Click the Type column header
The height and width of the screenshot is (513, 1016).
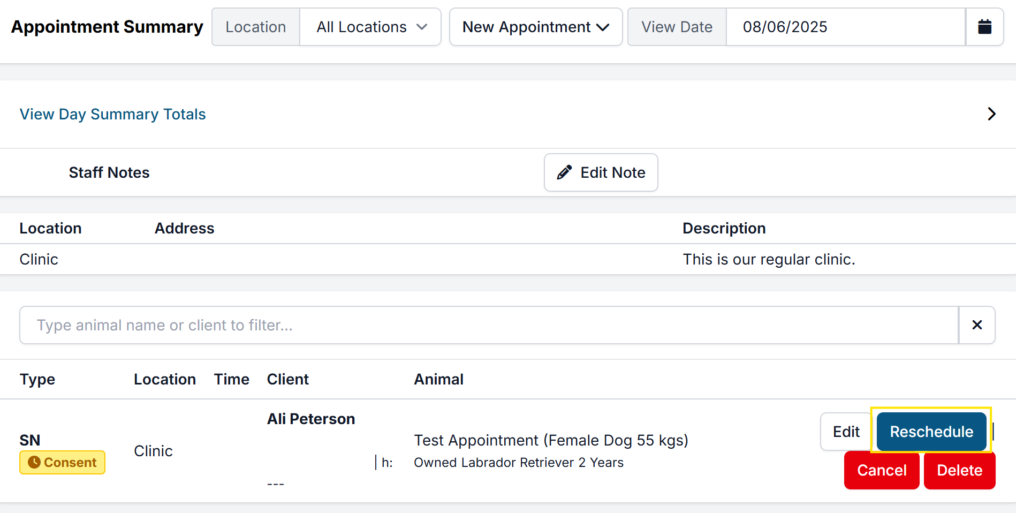pos(37,379)
